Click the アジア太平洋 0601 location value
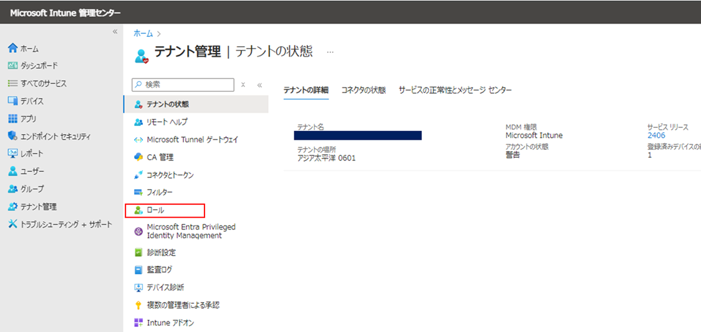Viewport: 701px width, 332px height. [326, 157]
